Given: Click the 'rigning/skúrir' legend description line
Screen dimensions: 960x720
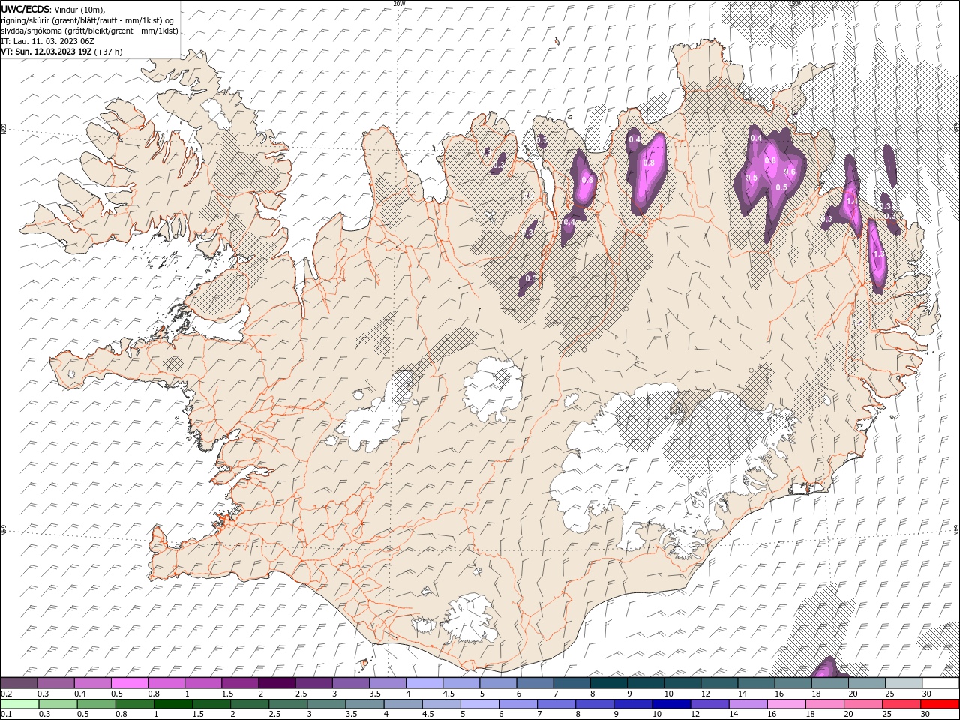Looking at the screenshot, I should 88,20.
